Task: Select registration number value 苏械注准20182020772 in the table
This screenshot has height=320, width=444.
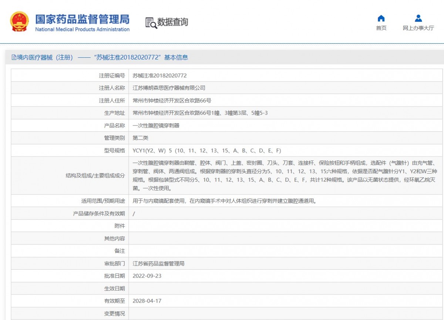Action: coord(159,75)
